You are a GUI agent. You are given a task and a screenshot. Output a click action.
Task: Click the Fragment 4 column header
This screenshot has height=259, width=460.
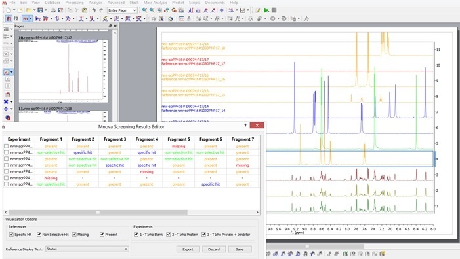click(147, 139)
